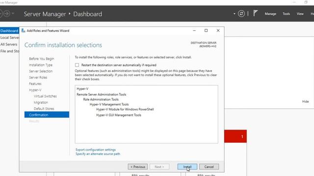Click Remote Server Administration Tools entry
The height and width of the screenshot is (176, 314).
(102, 94)
